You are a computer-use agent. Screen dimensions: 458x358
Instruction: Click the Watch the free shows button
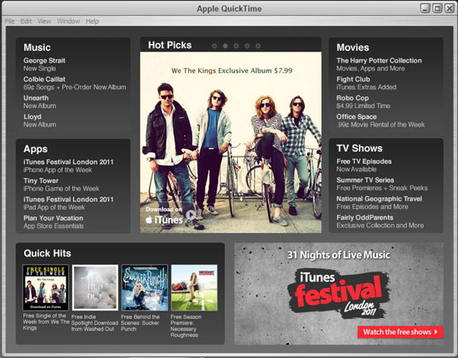point(401,332)
